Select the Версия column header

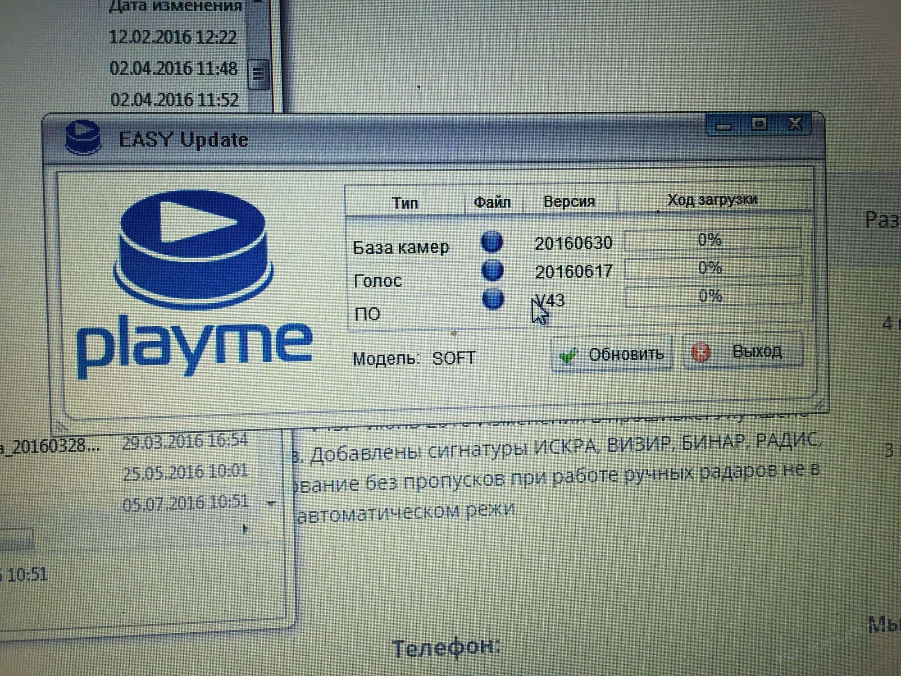click(569, 201)
